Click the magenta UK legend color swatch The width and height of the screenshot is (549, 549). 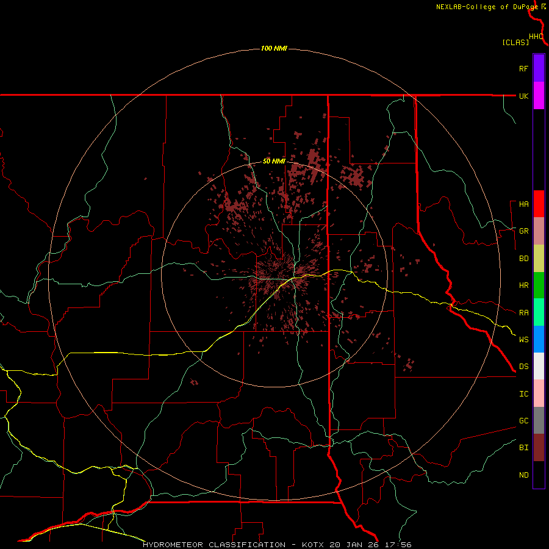pos(539,95)
